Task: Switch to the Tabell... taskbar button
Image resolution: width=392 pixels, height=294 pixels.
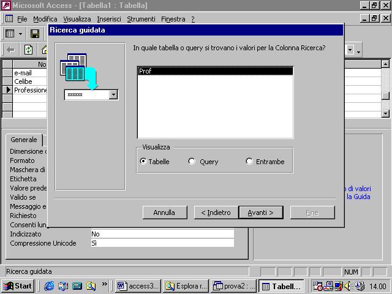Action: (x=281, y=286)
